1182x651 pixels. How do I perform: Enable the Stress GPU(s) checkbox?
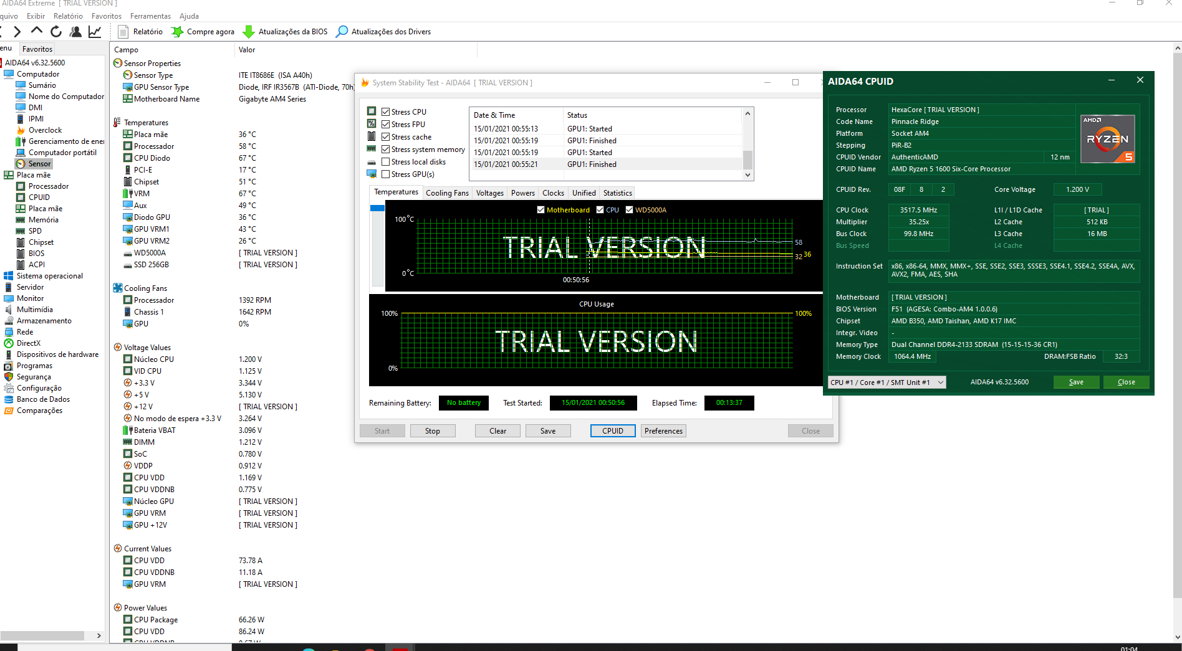[x=386, y=174]
